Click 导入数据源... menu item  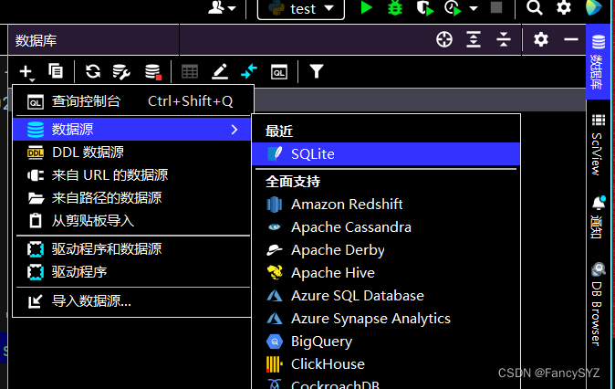(131, 301)
